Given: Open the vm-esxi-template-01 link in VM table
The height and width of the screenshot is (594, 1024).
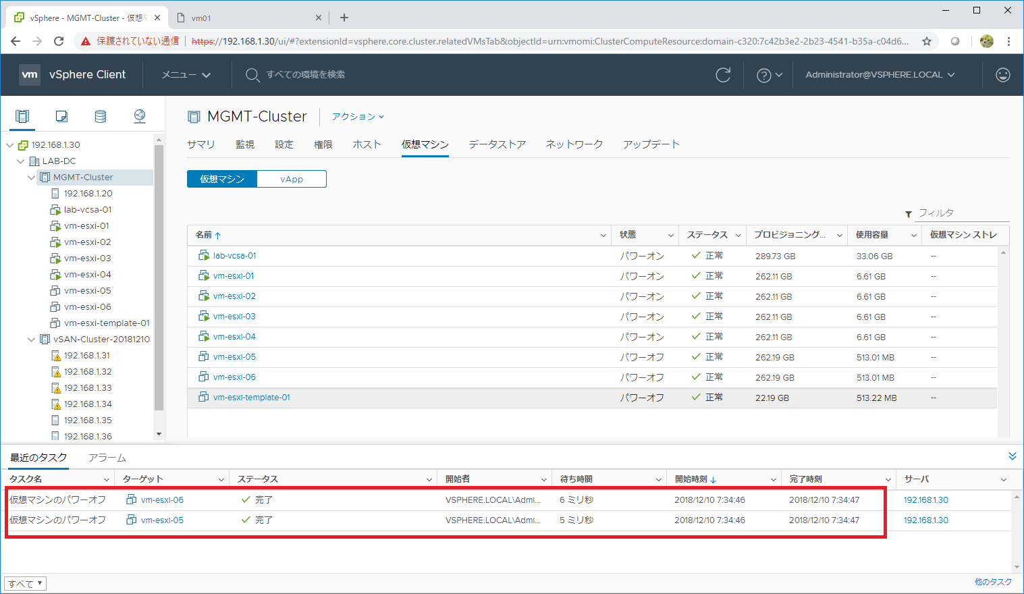Looking at the screenshot, I should click(x=252, y=398).
